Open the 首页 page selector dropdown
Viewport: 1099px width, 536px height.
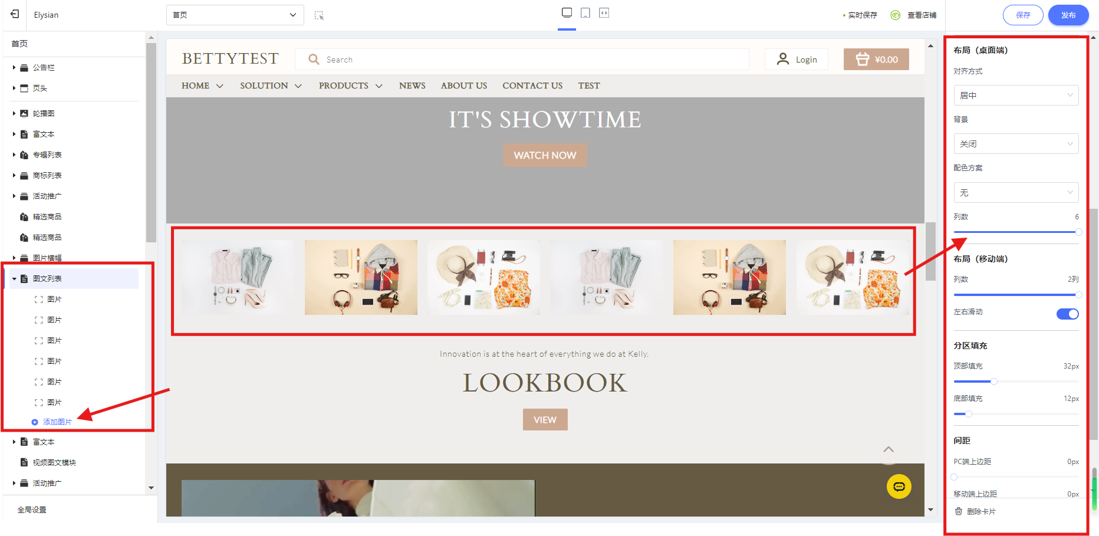[x=235, y=15]
